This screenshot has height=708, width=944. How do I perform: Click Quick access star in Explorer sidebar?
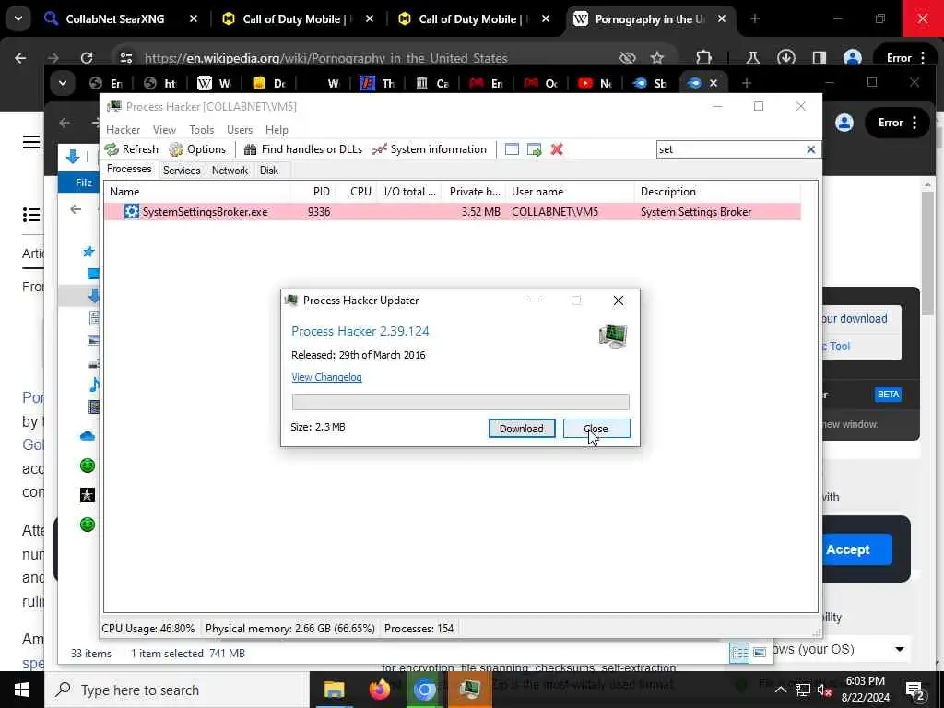[x=88, y=252]
